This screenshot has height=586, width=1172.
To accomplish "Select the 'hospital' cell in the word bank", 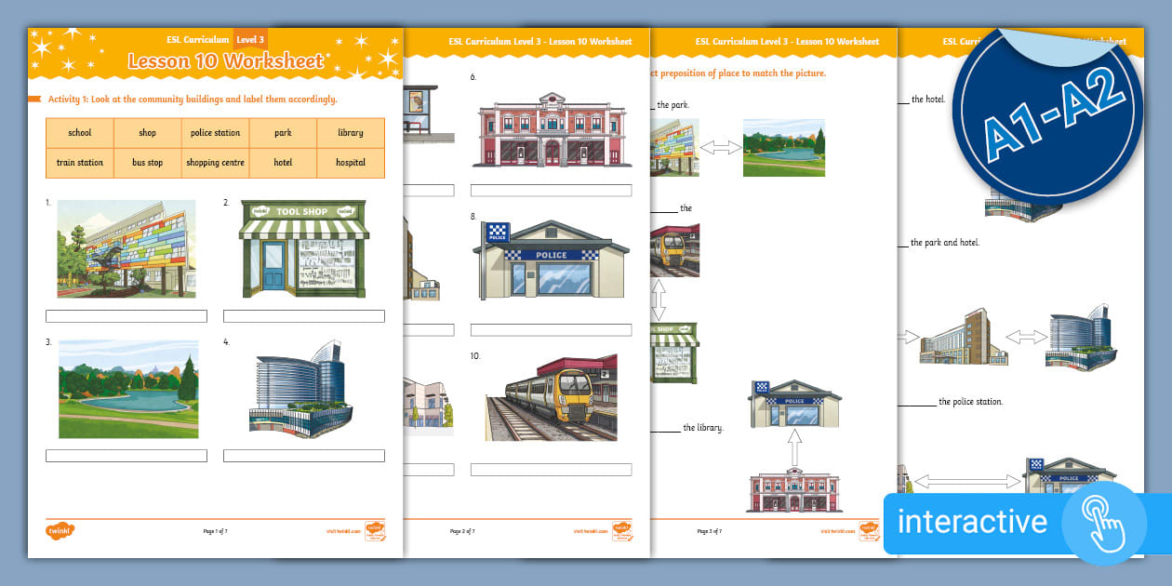I will pos(352,162).
